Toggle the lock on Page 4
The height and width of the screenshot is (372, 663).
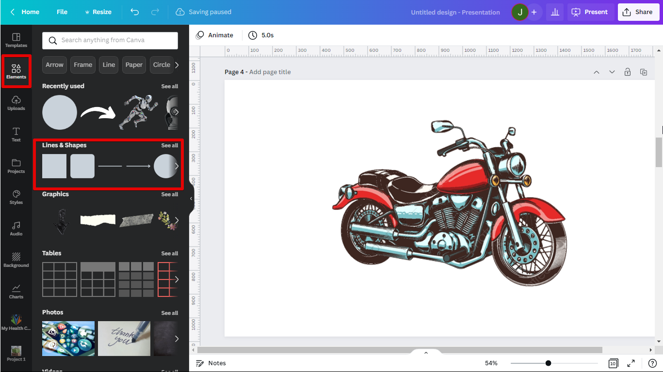point(628,72)
